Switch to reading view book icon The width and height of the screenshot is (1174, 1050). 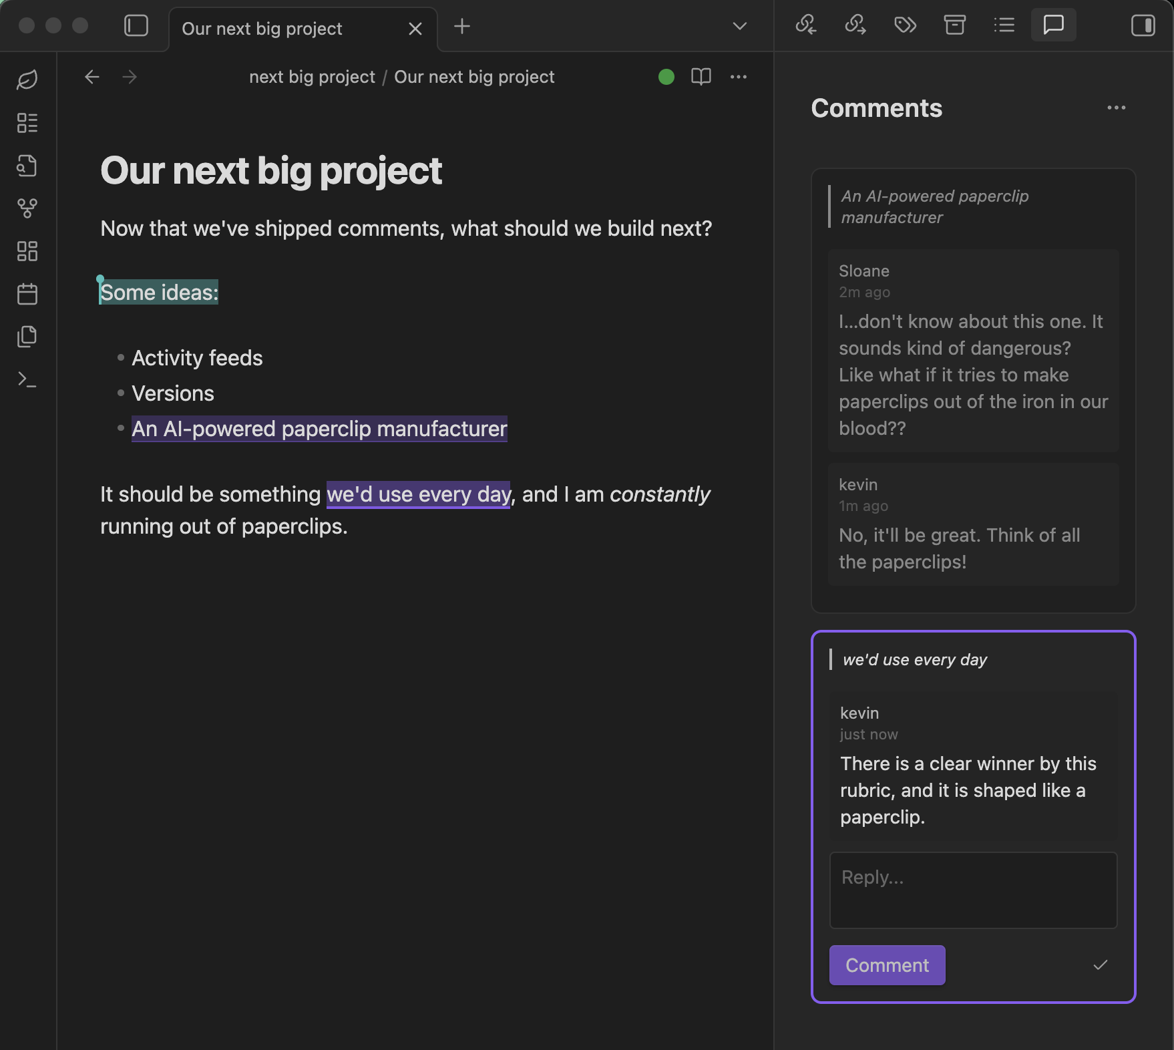pos(701,77)
